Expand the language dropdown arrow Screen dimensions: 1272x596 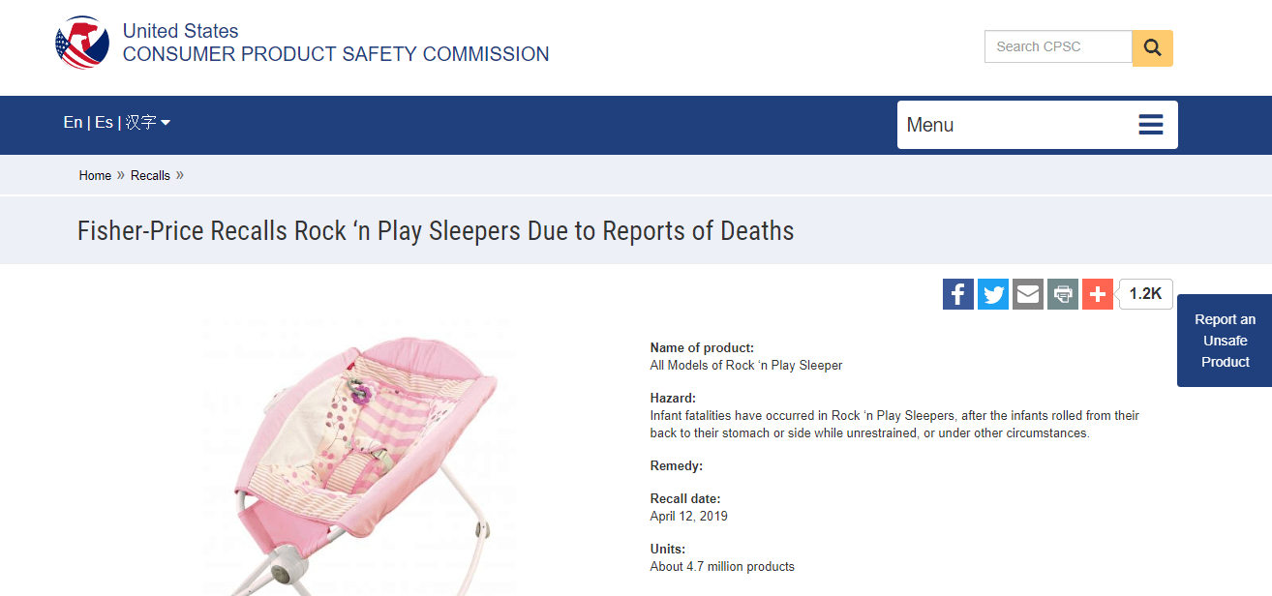166,123
